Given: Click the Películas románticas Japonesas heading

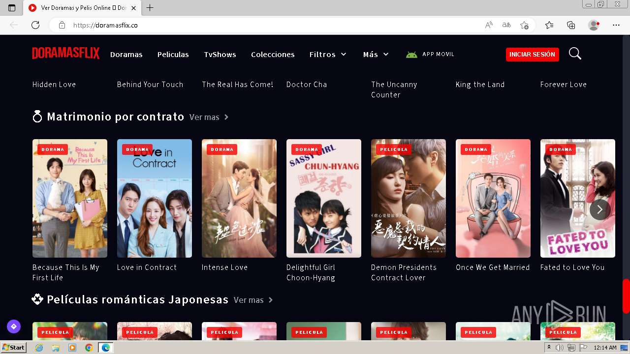Looking at the screenshot, I should [x=138, y=300].
